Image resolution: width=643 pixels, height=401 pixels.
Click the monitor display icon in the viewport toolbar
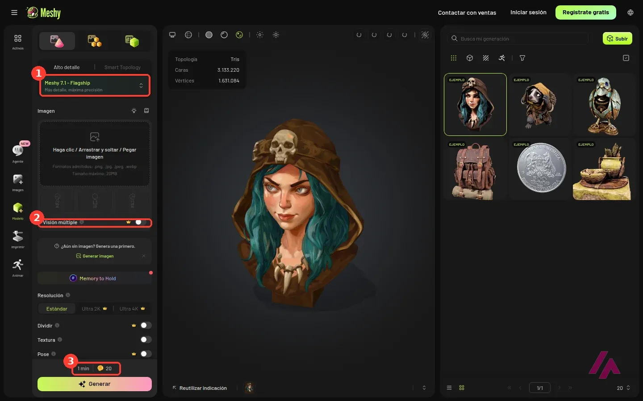tap(172, 35)
